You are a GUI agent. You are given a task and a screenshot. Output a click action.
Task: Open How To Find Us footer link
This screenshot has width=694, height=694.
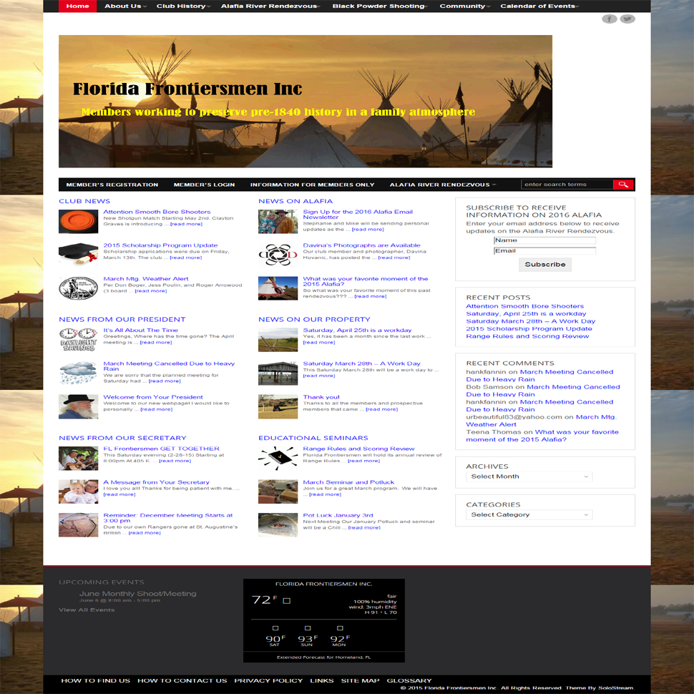tap(96, 680)
